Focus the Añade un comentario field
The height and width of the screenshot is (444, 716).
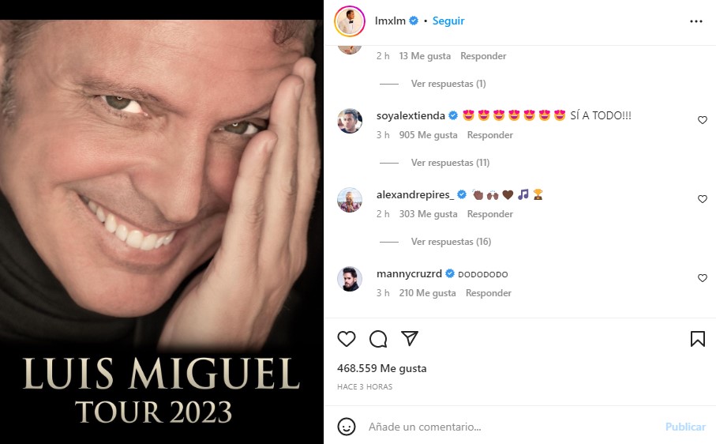tap(512, 427)
